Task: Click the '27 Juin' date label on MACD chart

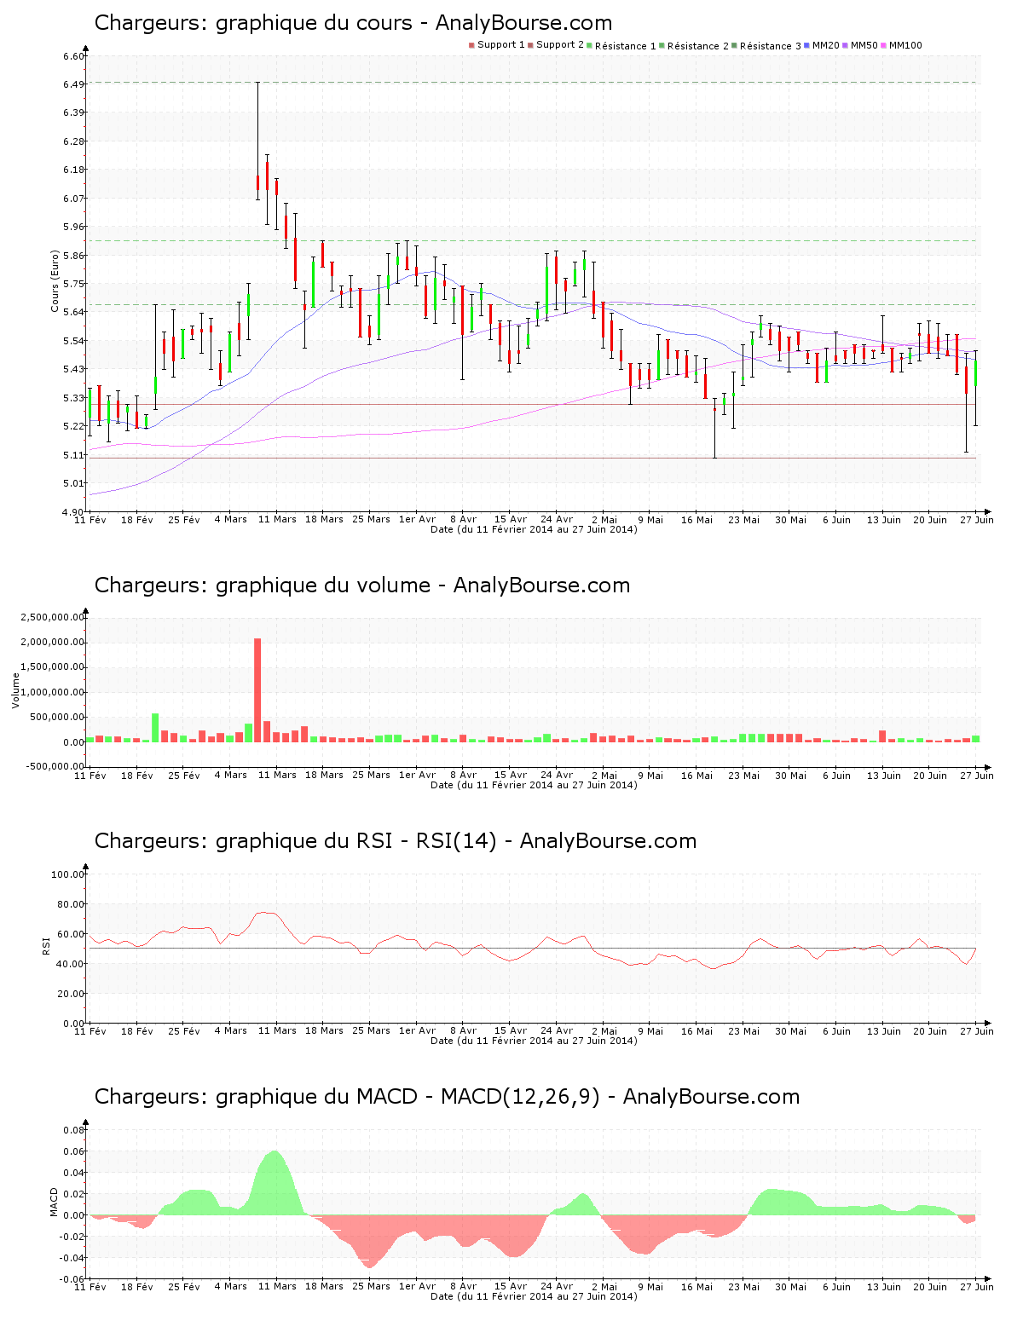Action: pos(977,1286)
